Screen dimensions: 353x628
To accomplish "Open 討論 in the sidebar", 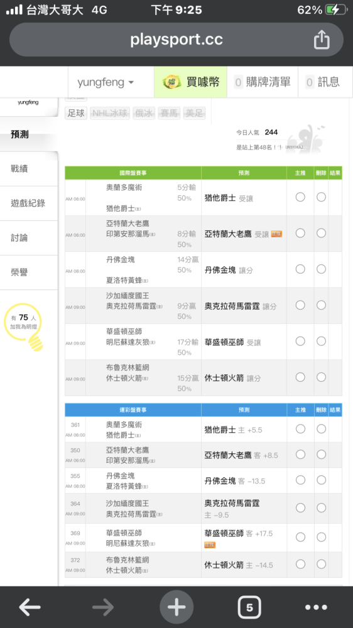I will click(x=29, y=238).
